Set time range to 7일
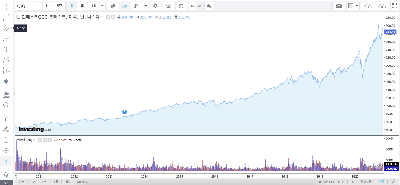 [56, 182]
